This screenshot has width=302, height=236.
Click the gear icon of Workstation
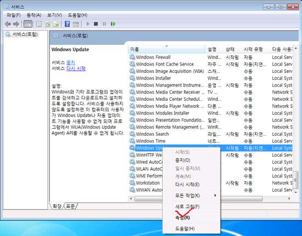pos(132,183)
